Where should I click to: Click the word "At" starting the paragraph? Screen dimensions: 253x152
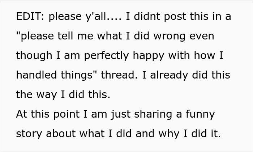pyautogui.click(x=22, y=114)
